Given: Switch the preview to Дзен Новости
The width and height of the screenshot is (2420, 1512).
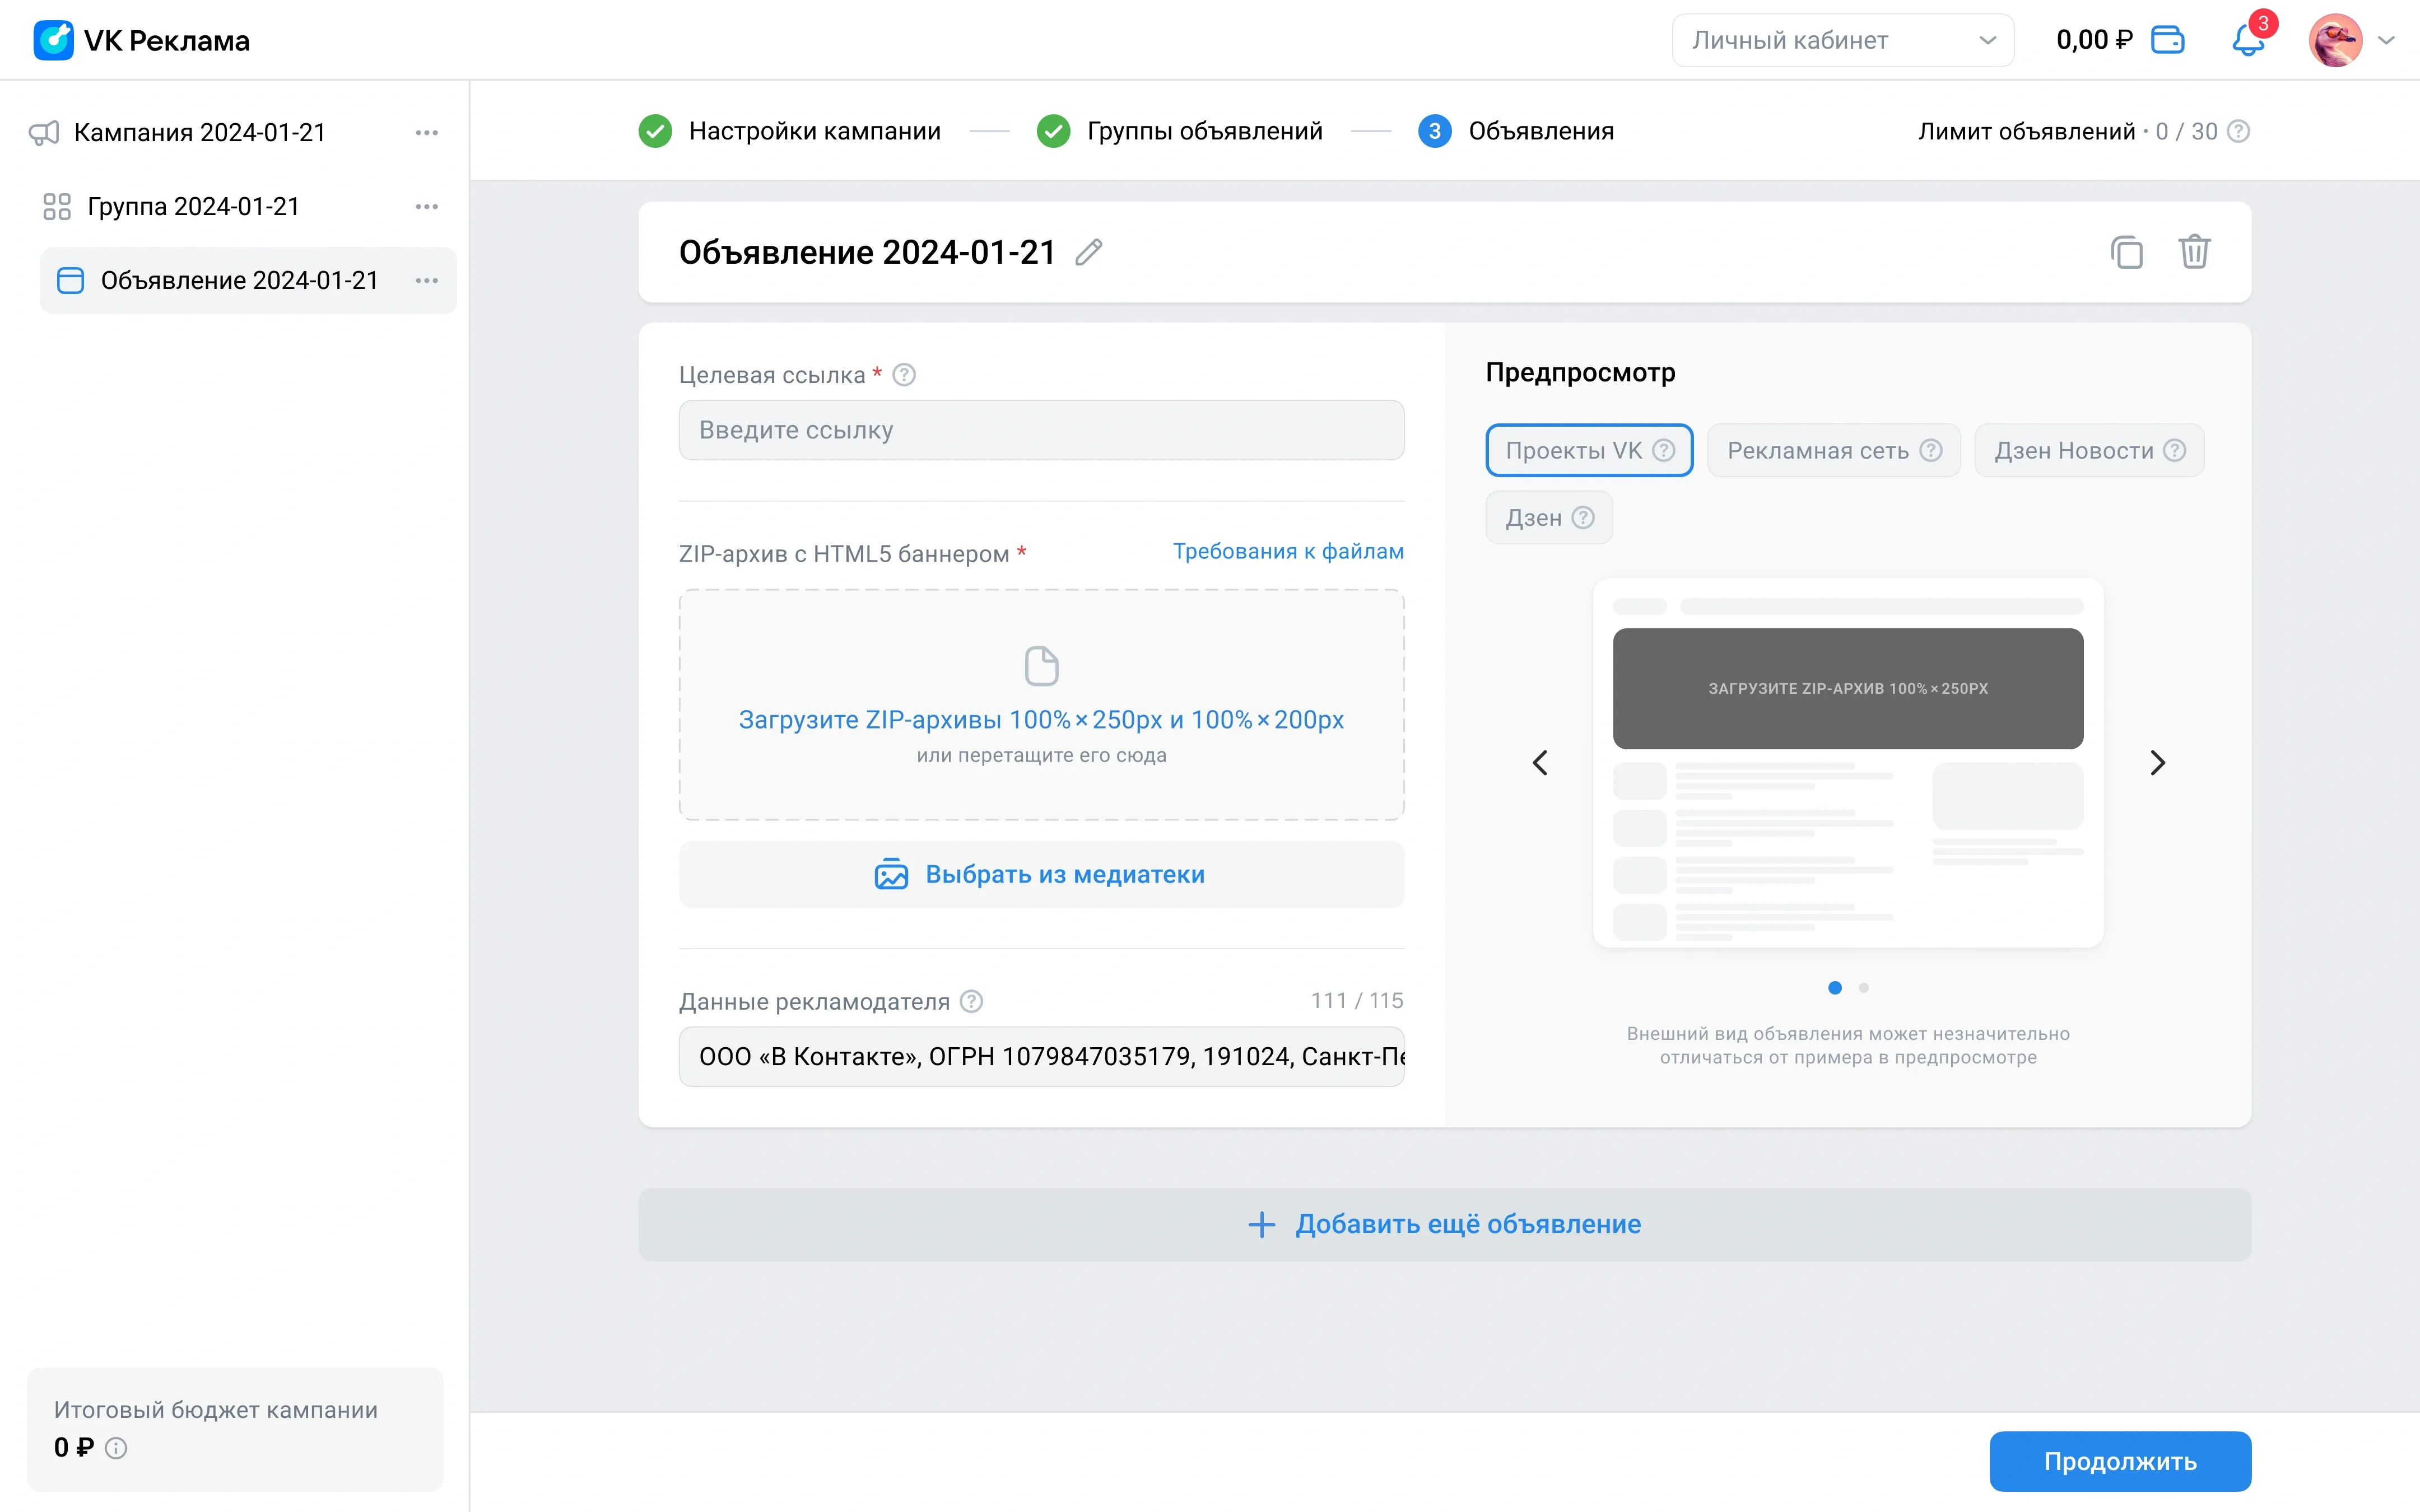Looking at the screenshot, I should 2073,451.
